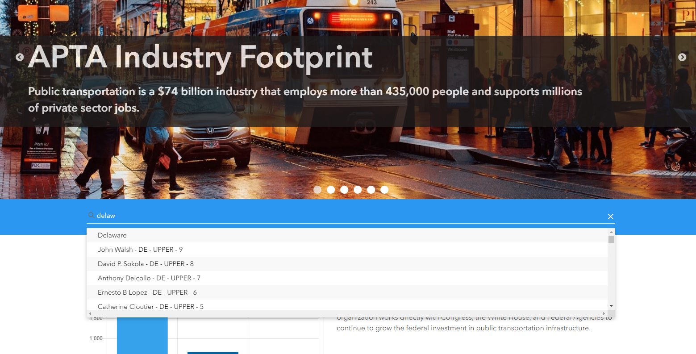Go to the previous carousel slide arrow
The width and height of the screenshot is (696, 354).
point(20,57)
